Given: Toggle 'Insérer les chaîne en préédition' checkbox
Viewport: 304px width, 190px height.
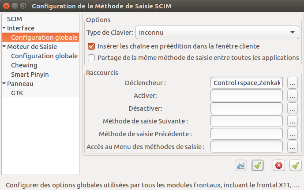Looking at the screenshot, I should 91,46.
